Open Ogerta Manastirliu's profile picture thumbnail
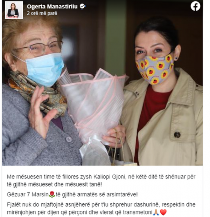This screenshot has width=210, height=217. pos(14,10)
